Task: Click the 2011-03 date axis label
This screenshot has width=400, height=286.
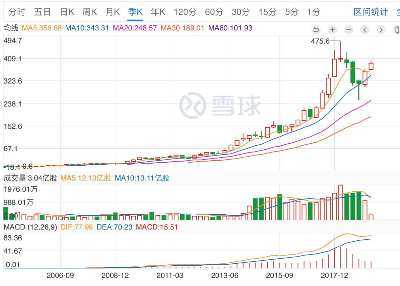Action: pyautogui.click(x=170, y=275)
